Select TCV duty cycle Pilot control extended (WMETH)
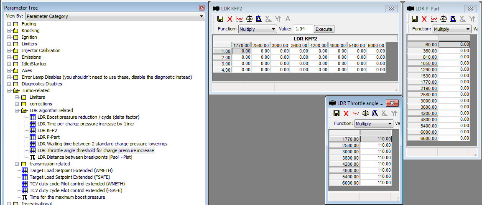This screenshot has height=205, width=482. (x=77, y=184)
